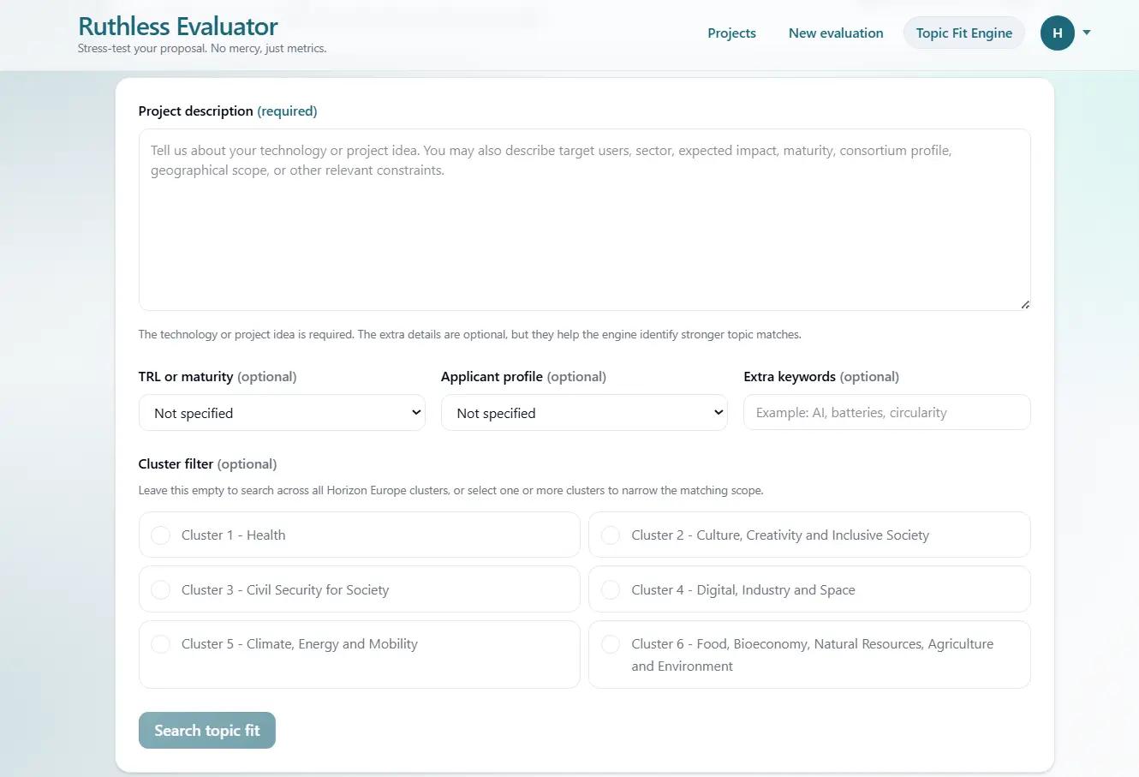Open the TRL or maturity dropdown
The height and width of the screenshot is (777, 1139).
(282, 412)
